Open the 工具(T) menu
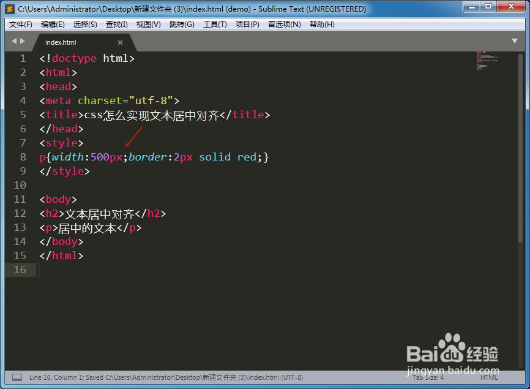 coord(215,25)
